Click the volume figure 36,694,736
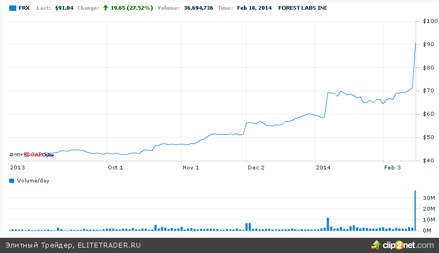439x253 pixels. pyautogui.click(x=198, y=8)
